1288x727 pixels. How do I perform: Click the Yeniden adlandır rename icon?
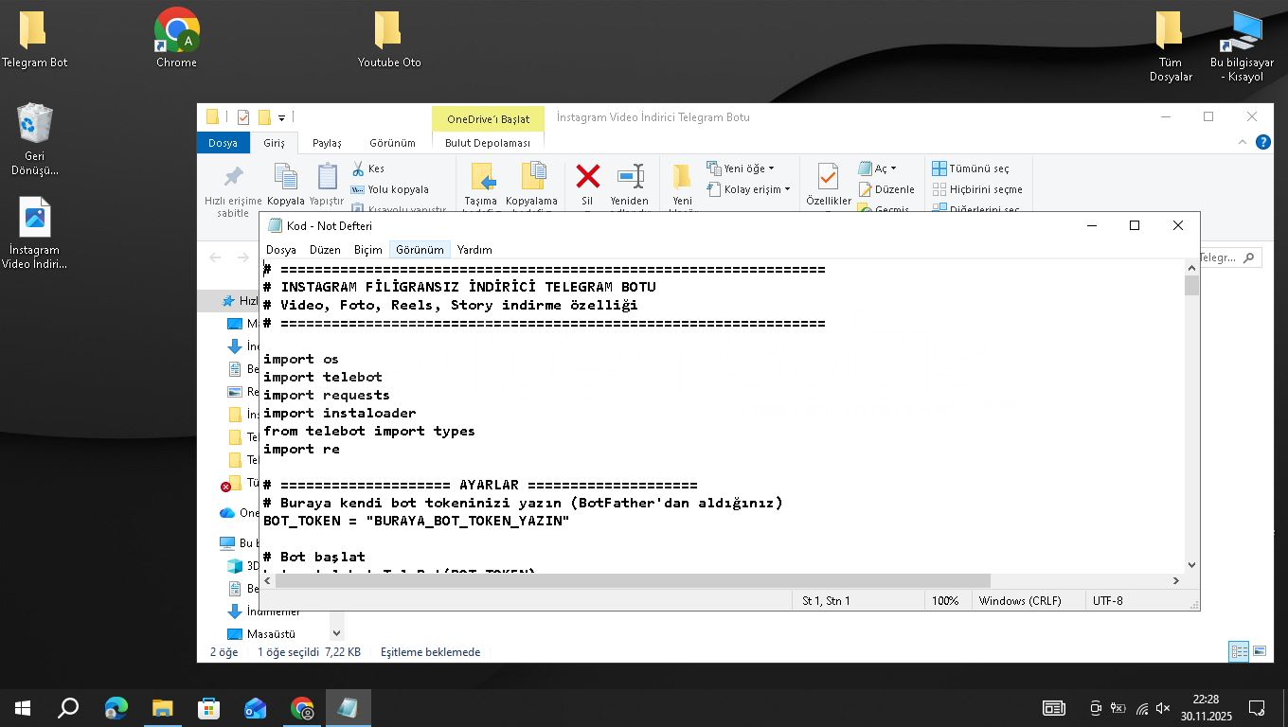pyautogui.click(x=630, y=177)
